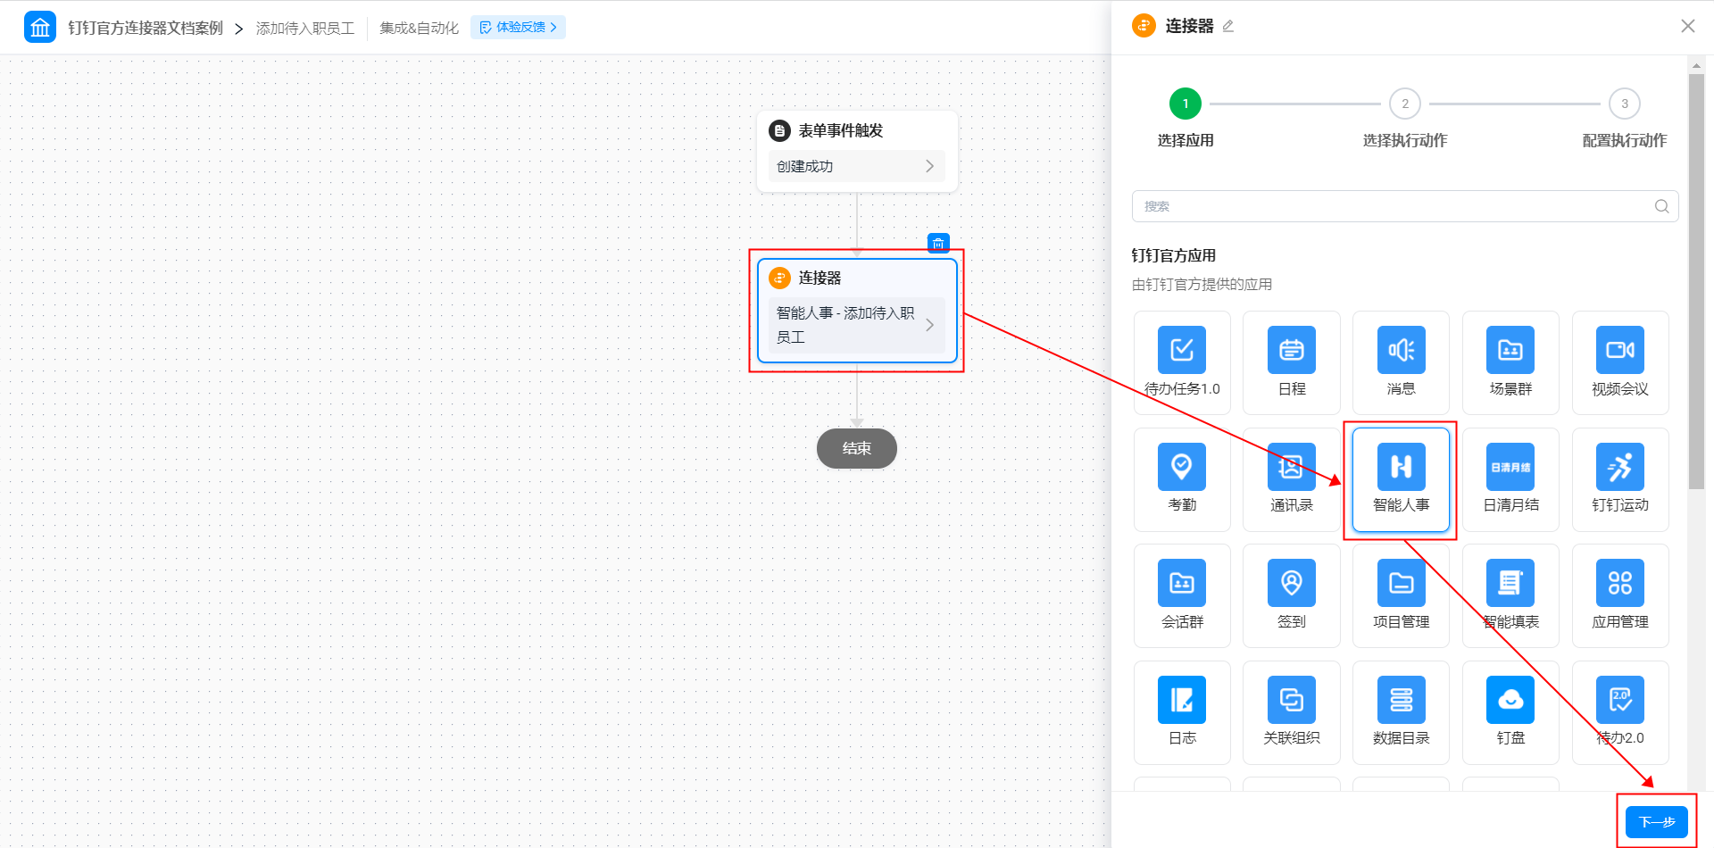This screenshot has width=1714, height=848.
Task: Click the 结束 end node
Action: [856, 448]
